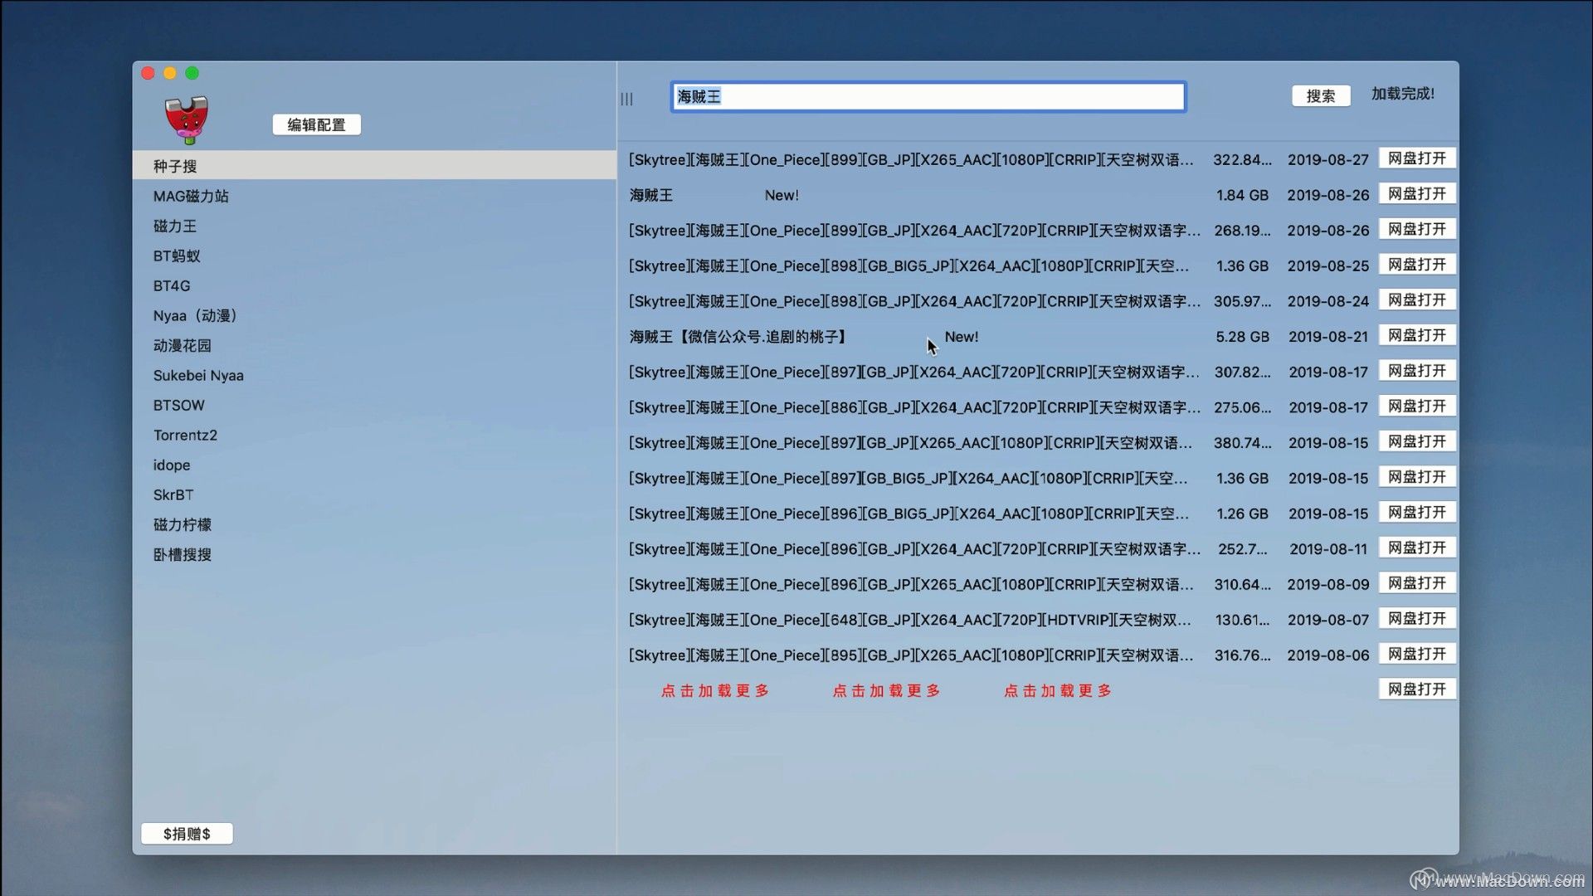
Task: Select BTSOW source
Action: [x=374, y=405]
